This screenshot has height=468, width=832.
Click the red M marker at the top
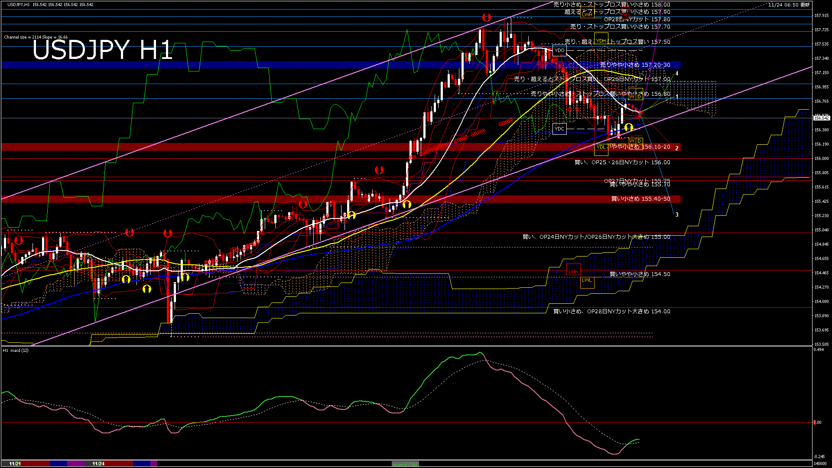pos(625,14)
